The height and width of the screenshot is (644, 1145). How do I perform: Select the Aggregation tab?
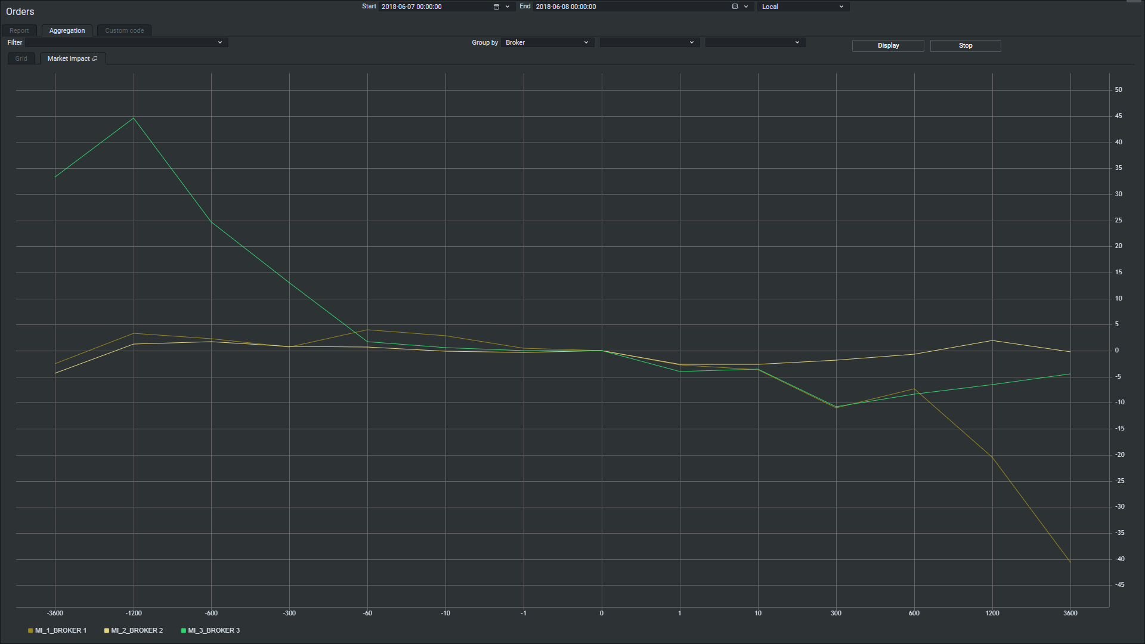[x=67, y=30]
